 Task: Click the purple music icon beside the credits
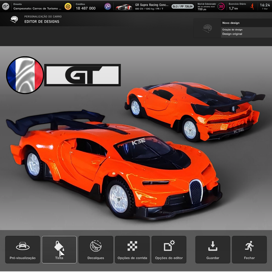(108, 6)
